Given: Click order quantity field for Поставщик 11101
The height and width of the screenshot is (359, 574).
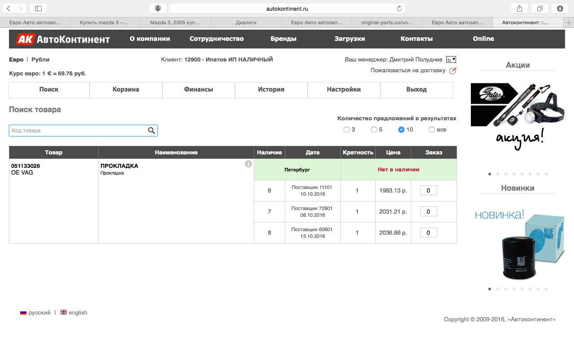Looking at the screenshot, I should [x=428, y=191].
